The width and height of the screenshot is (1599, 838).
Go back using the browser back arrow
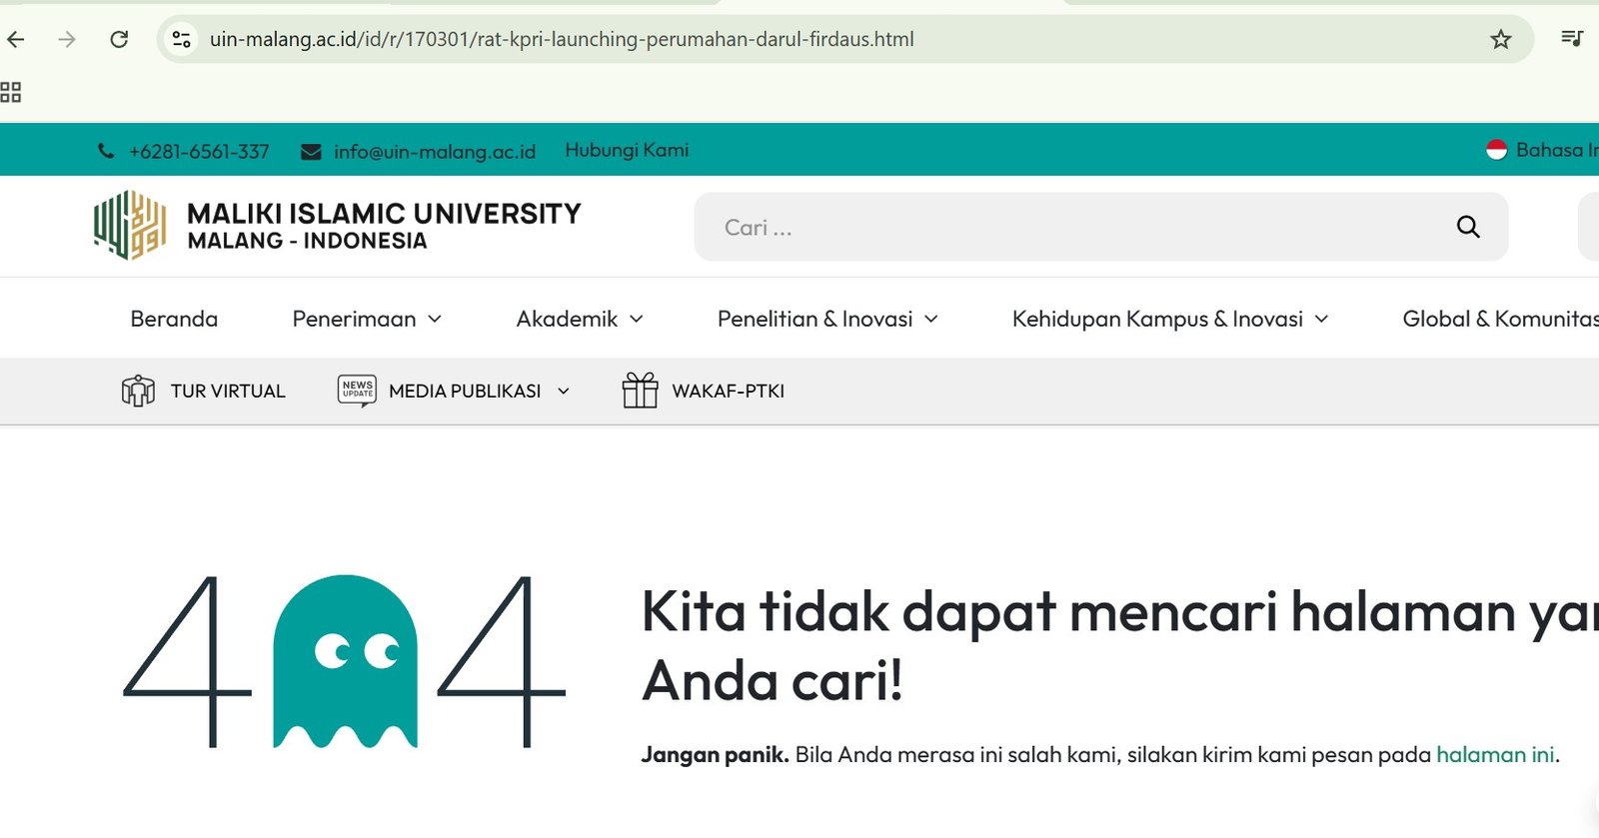16,39
